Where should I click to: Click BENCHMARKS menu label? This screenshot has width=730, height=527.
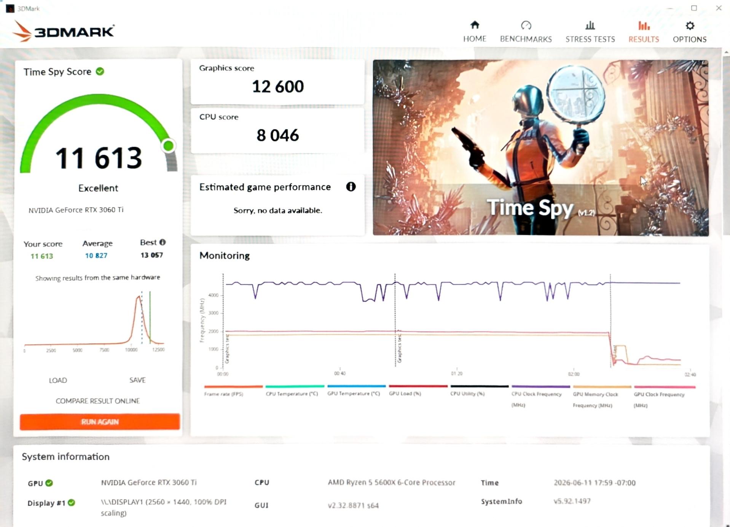tap(526, 39)
